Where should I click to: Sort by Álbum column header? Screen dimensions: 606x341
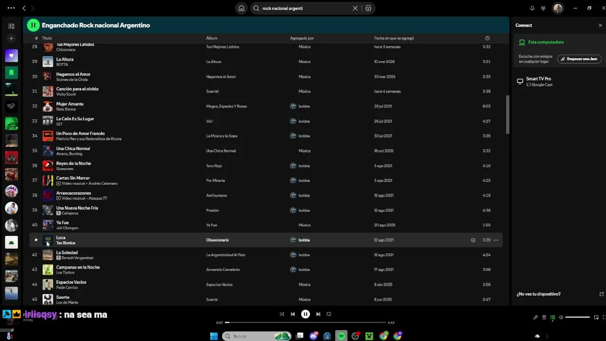click(x=212, y=38)
